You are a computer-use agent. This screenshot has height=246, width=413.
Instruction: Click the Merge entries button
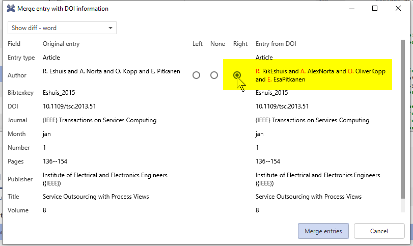point(323,231)
